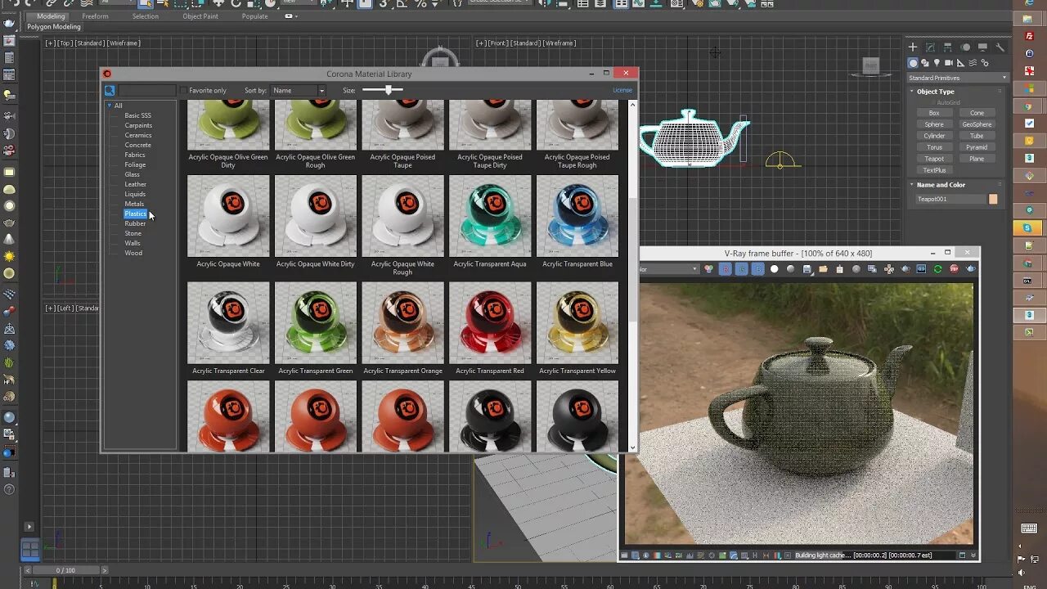Image resolution: width=1047 pixels, height=589 pixels.
Task: Click the follow mouse render icon in frame buffer
Action: pos(887,270)
